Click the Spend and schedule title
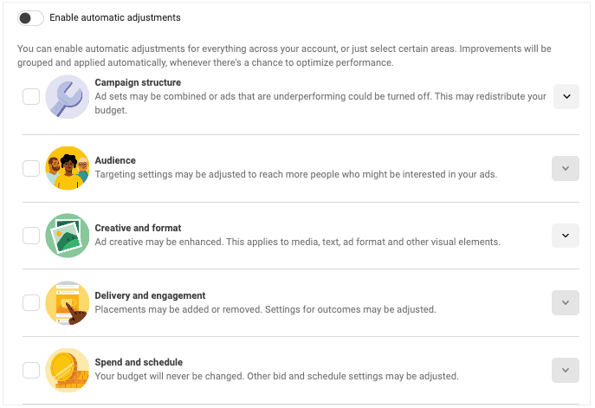The width and height of the screenshot is (595, 408). (x=139, y=362)
